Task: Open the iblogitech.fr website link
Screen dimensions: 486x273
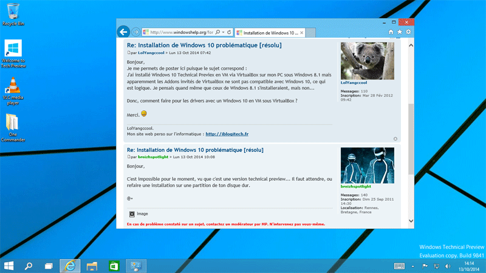Action: (x=228, y=133)
